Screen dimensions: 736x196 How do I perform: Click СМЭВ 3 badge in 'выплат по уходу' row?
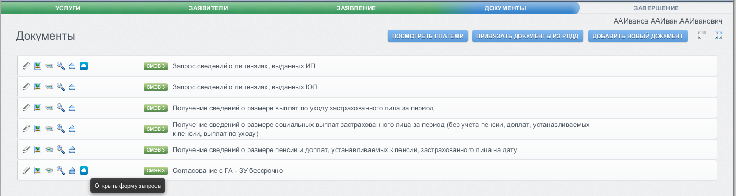155,108
